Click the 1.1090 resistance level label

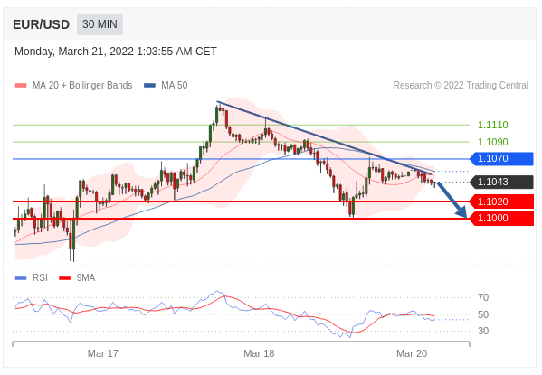(493, 142)
